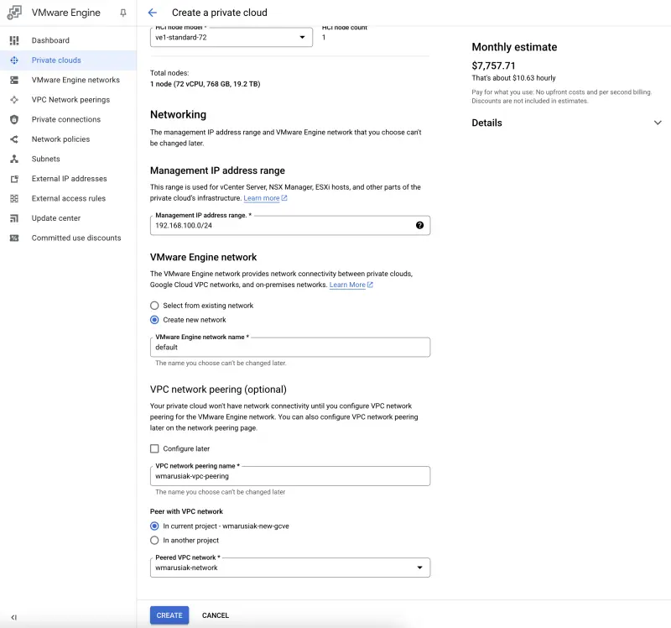Click the Committed use discounts icon
The image size is (671, 628).
coord(14,238)
